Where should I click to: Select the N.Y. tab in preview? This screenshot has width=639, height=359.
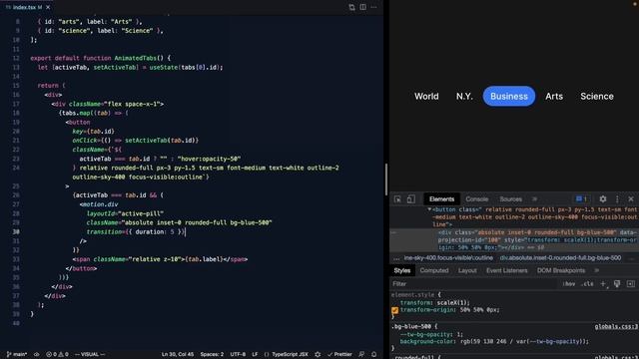point(464,97)
